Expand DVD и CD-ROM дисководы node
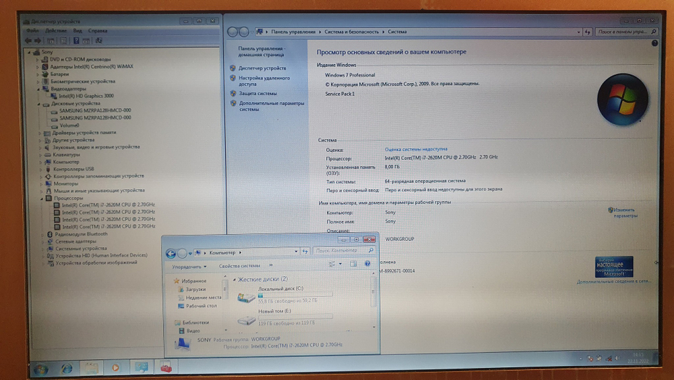674x380 pixels. click(x=37, y=60)
